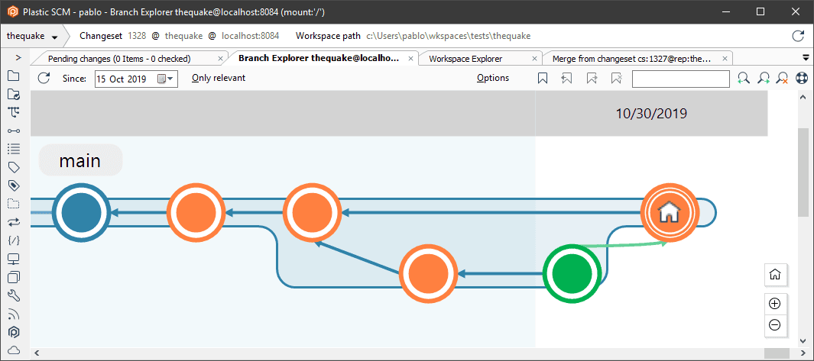Clear search magnifier icon with x

click(783, 79)
